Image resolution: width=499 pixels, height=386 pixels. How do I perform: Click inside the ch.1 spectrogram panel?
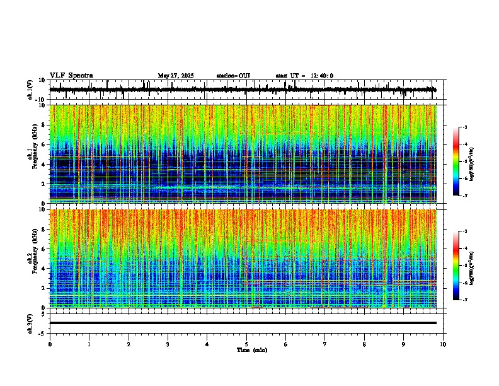click(x=243, y=154)
